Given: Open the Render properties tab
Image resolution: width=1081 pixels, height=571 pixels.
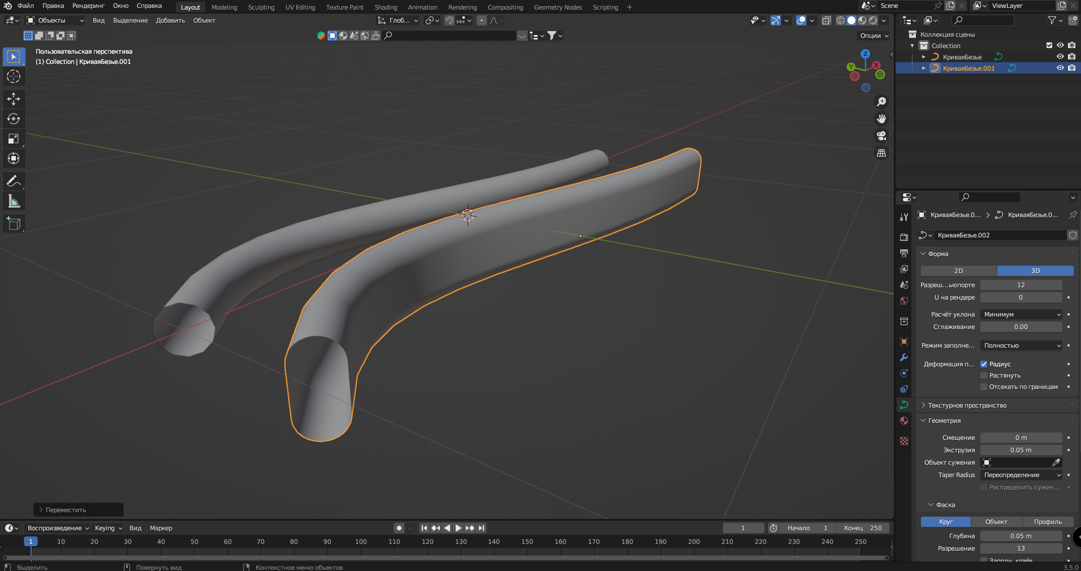Looking at the screenshot, I should click(x=904, y=237).
